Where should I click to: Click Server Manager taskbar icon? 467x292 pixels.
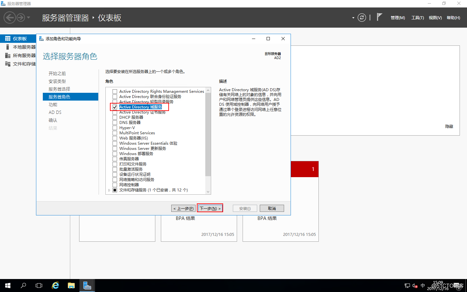[87, 286]
